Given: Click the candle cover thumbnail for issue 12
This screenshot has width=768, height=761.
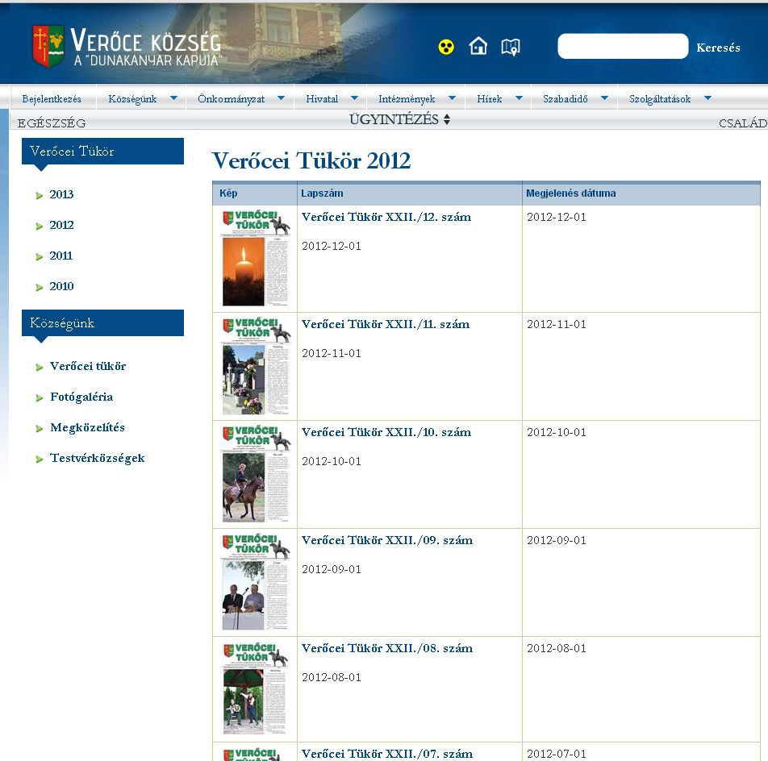Looking at the screenshot, I should click(255, 258).
